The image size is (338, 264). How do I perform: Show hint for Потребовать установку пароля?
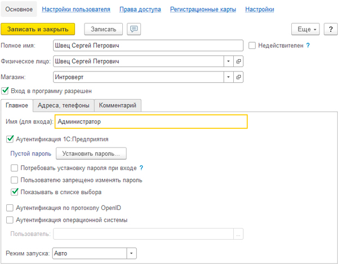[x=141, y=168]
